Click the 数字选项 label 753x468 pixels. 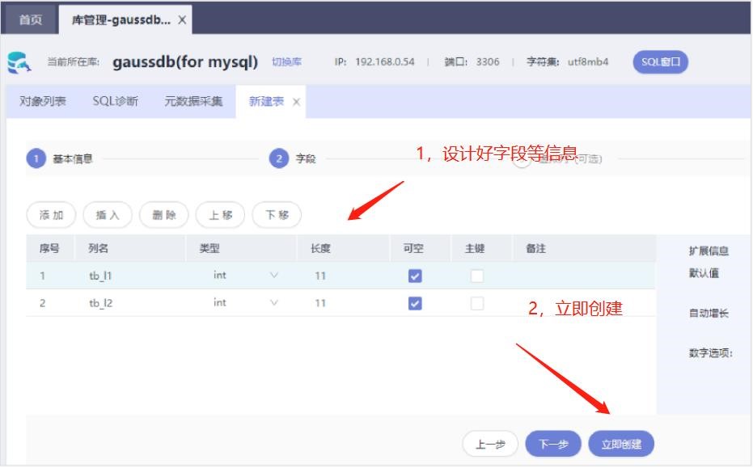(711, 353)
